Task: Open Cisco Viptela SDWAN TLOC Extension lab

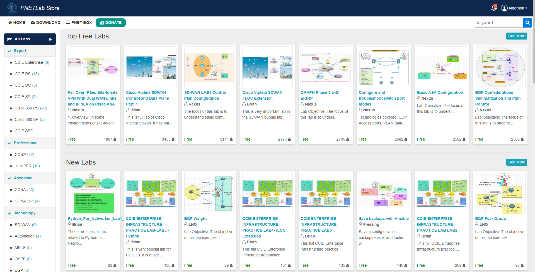Action: [x=262, y=95]
